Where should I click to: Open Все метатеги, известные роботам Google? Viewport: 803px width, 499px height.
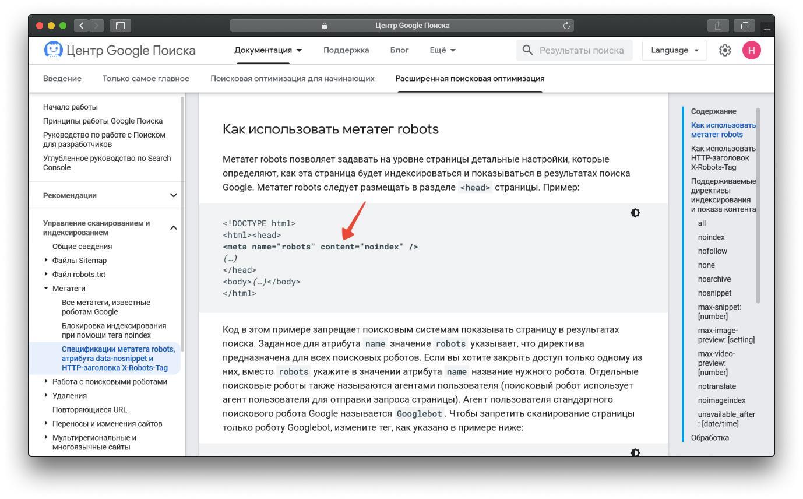[106, 307]
